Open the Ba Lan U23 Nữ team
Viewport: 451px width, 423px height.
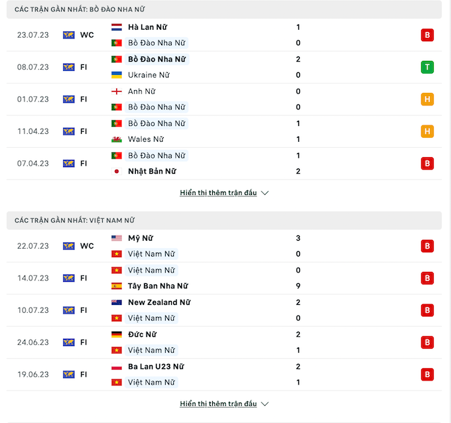click(x=156, y=367)
